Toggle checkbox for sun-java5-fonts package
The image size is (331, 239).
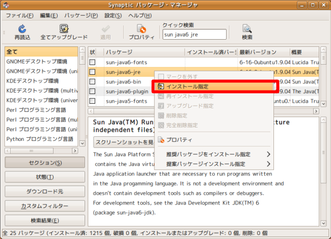(92, 101)
